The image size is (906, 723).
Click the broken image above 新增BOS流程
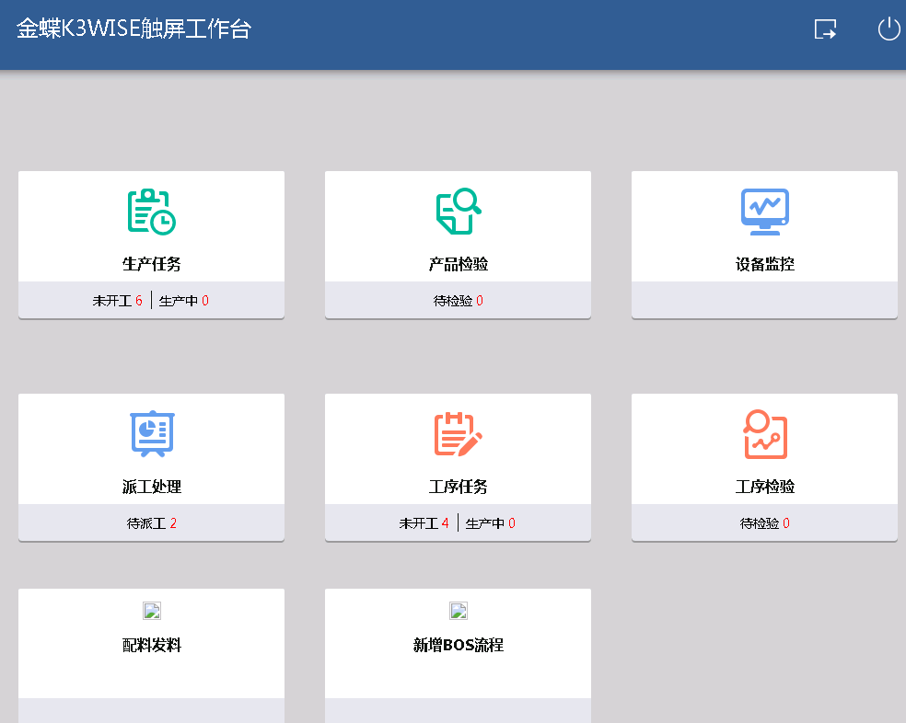pos(458,611)
